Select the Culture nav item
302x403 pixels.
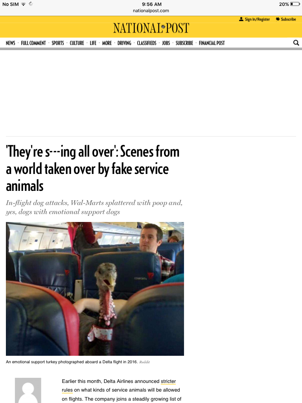(77, 43)
